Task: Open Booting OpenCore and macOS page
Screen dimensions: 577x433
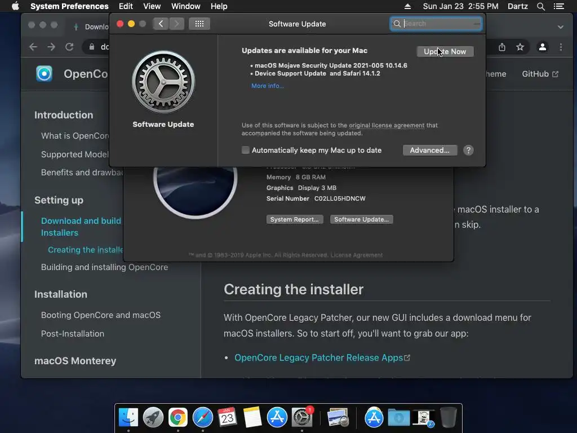Action: 101,315
